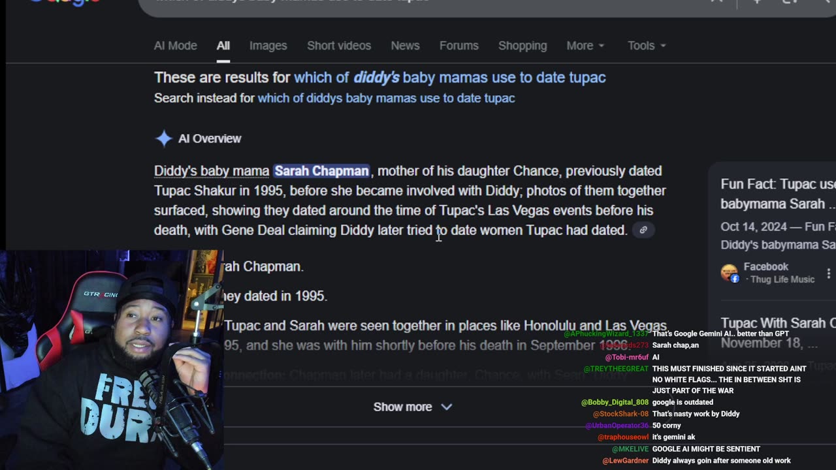Screen dimensions: 836x470
Task: Switch to Images tab
Action: (268, 46)
